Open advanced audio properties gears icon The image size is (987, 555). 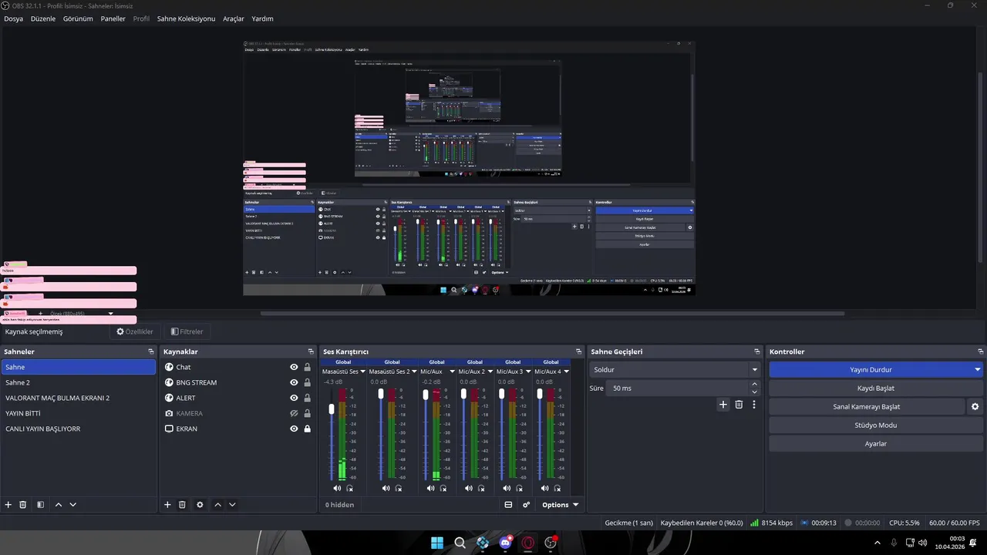point(527,505)
